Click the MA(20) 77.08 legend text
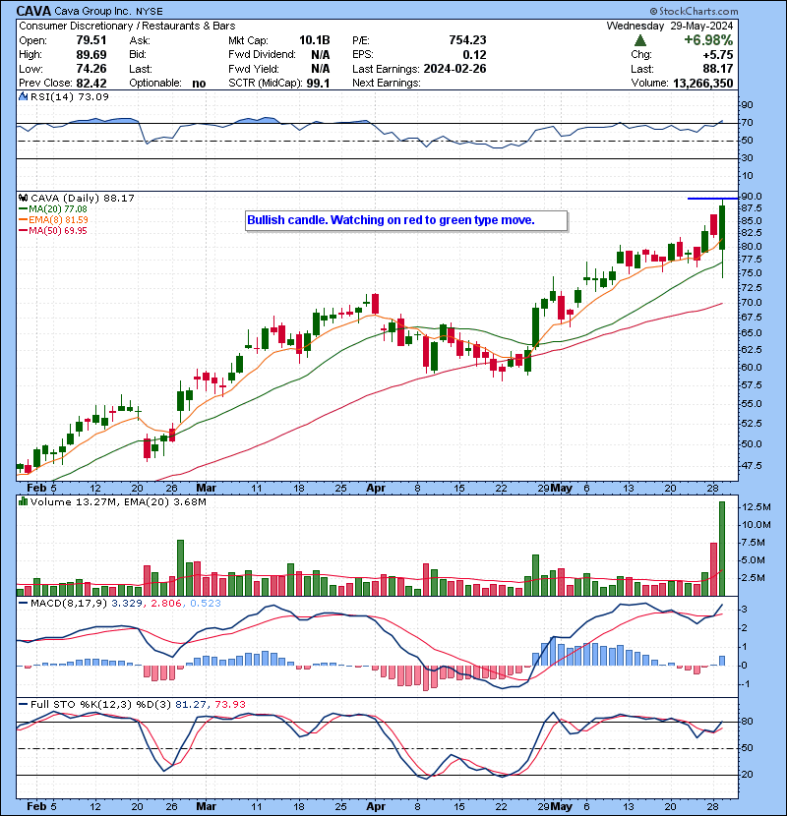The height and width of the screenshot is (816, 787). pos(58,209)
